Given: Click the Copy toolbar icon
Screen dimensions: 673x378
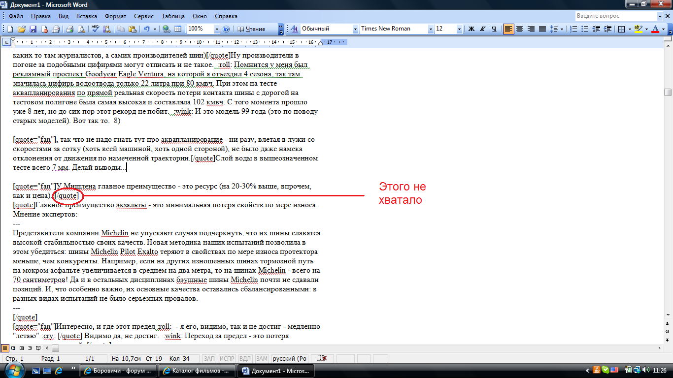Looking at the screenshot, I should click(x=120, y=29).
